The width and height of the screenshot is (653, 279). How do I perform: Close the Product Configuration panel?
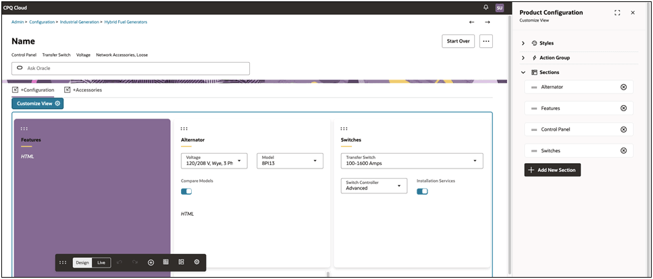pos(633,13)
